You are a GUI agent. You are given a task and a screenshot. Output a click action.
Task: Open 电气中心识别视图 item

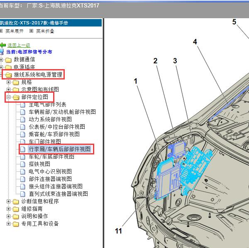pyautogui.click(x=50, y=171)
